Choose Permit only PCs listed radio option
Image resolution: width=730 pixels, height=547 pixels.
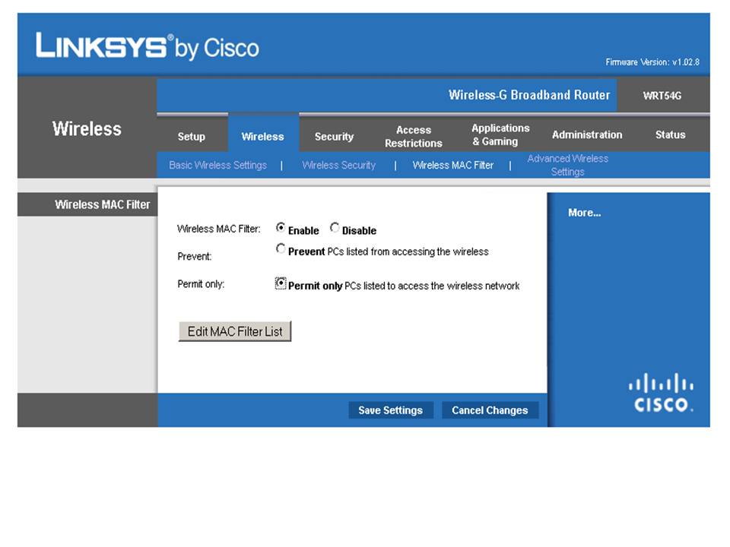coord(281,283)
